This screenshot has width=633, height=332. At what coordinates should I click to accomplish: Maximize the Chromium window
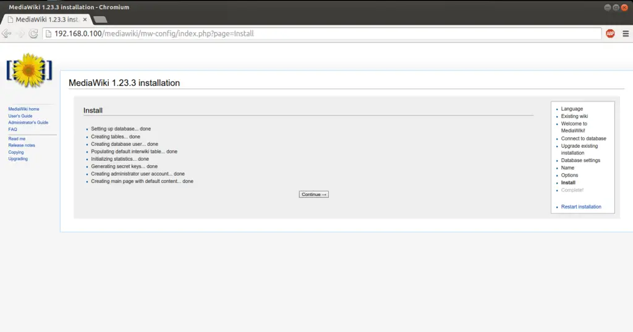(616, 7)
